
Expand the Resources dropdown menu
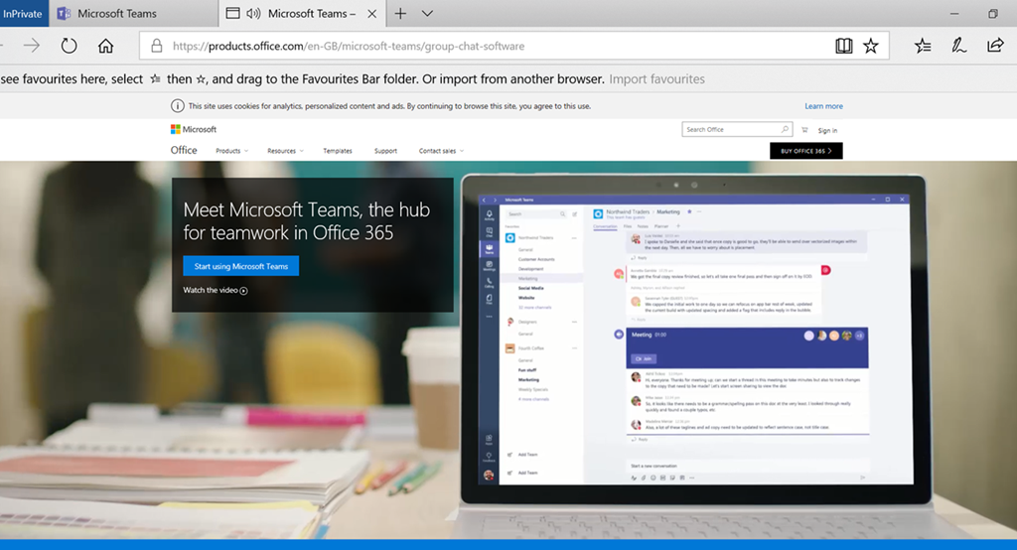(285, 151)
